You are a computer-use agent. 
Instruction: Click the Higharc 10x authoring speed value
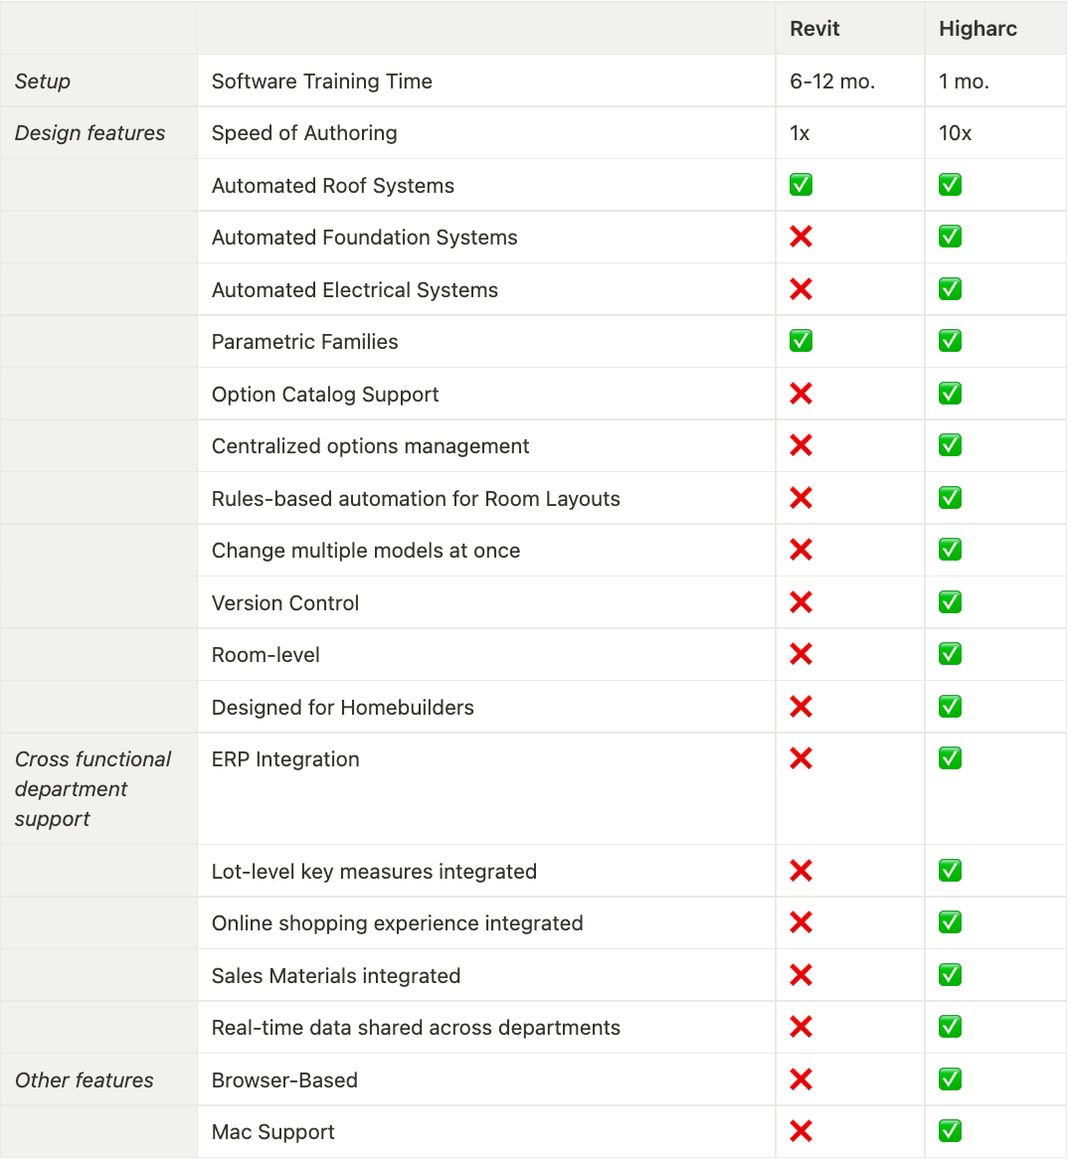[955, 133]
